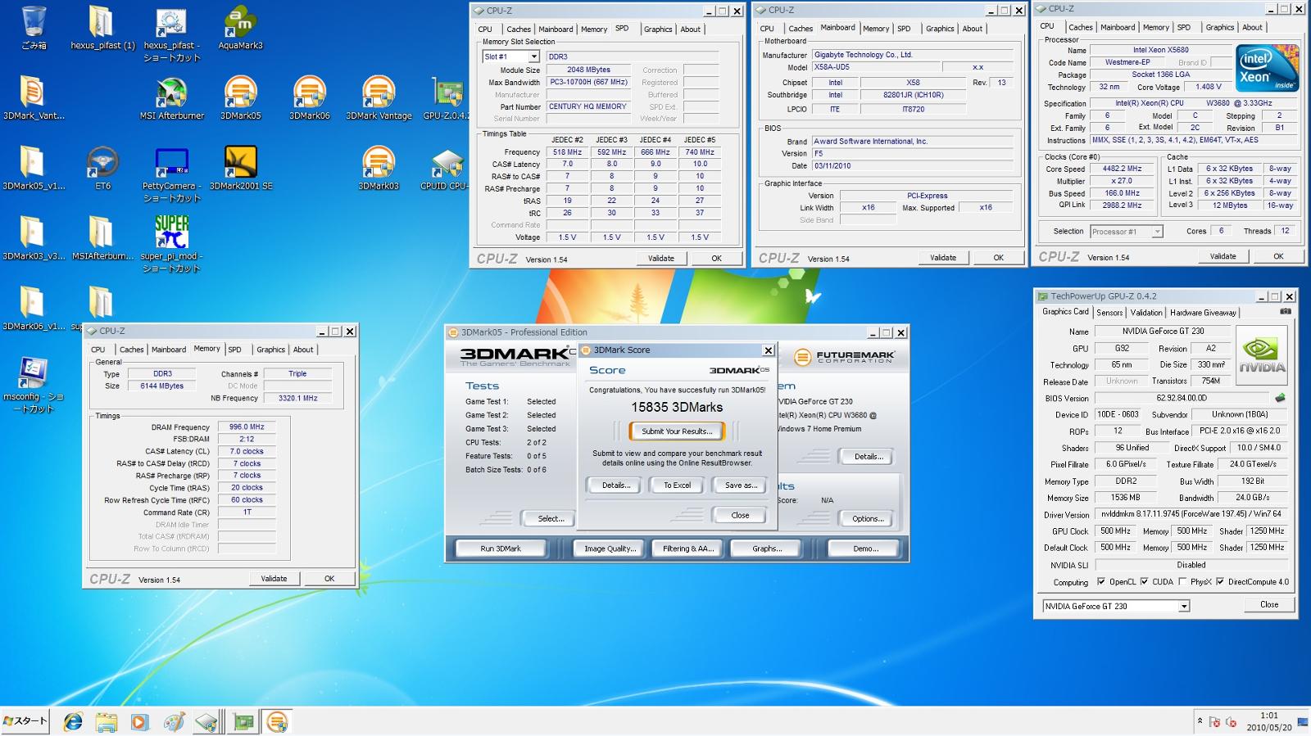This screenshot has width=1311, height=736.
Task: Toggle the DirectCompute 4.0 checkbox
Action: (1220, 582)
